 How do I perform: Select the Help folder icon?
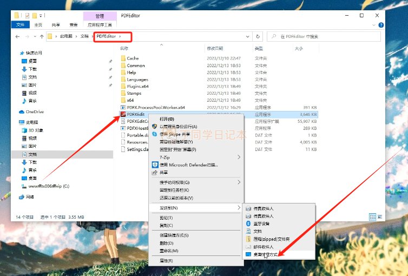point(123,73)
